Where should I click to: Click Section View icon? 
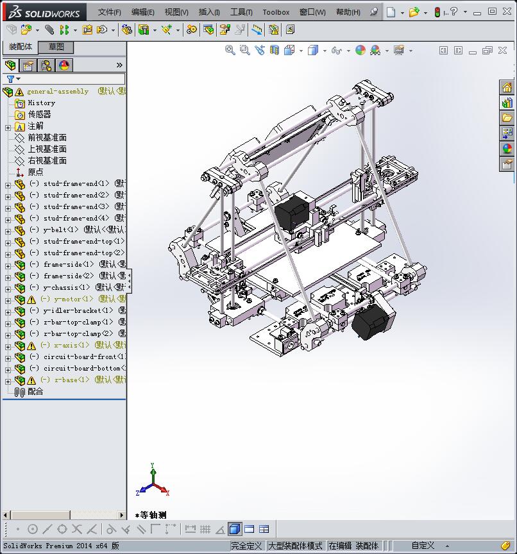(275, 50)
